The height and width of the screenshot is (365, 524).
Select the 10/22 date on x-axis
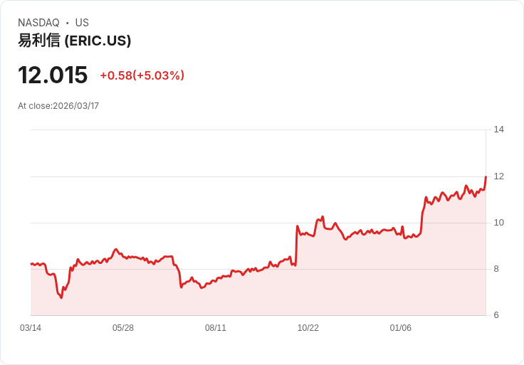click(x=308, y=328)
